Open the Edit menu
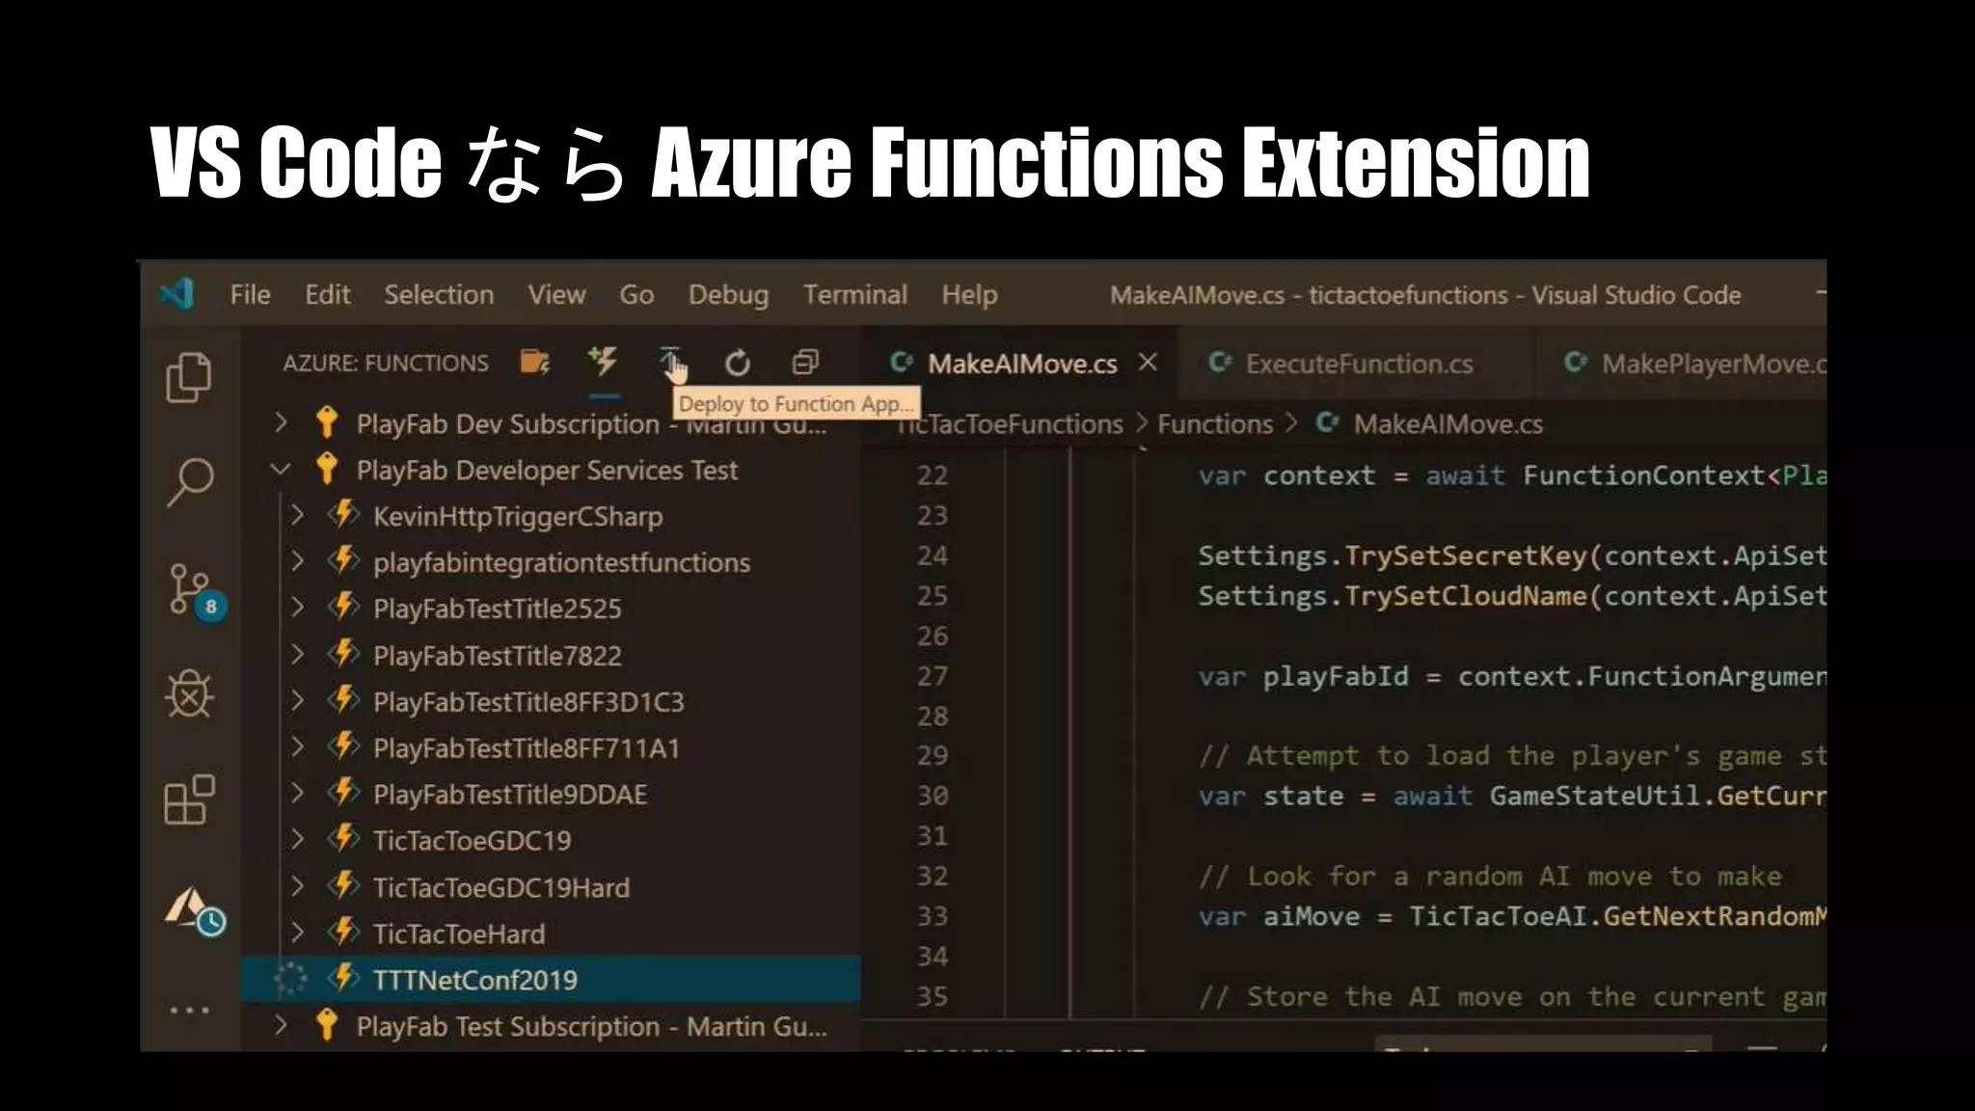Viewport: 1975px width, 1111px height. 328,294
